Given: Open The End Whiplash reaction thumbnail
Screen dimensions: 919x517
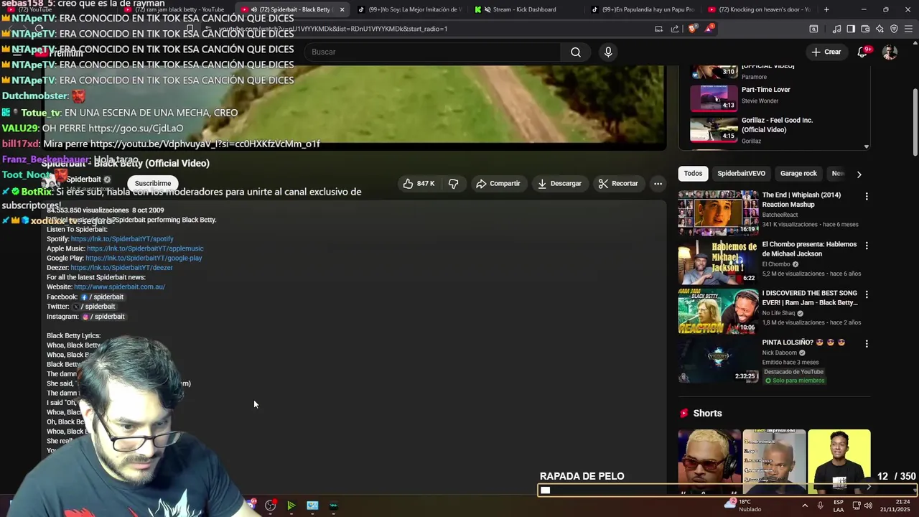Looking at the screenshot, I should click(x=718, y=213).
